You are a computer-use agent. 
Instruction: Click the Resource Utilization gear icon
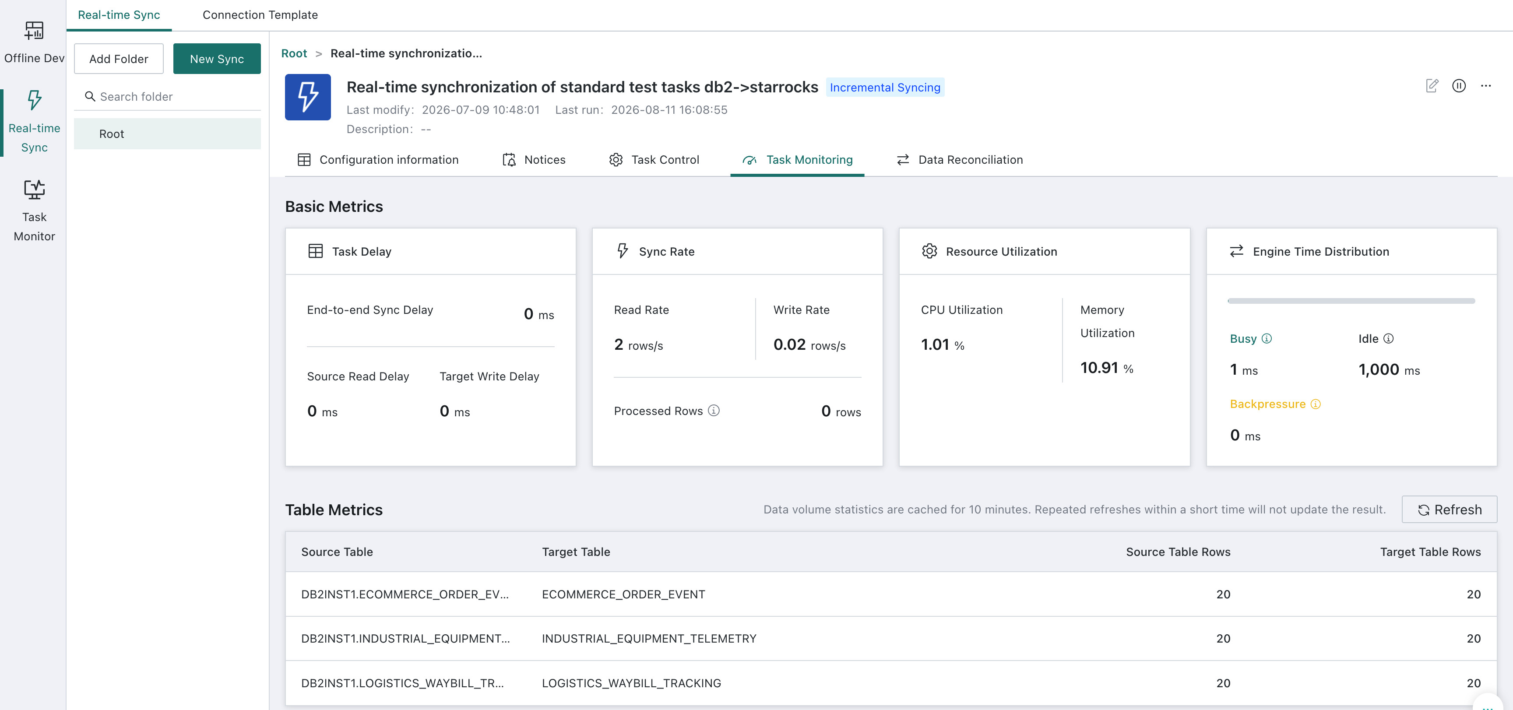tap(929, 251)
